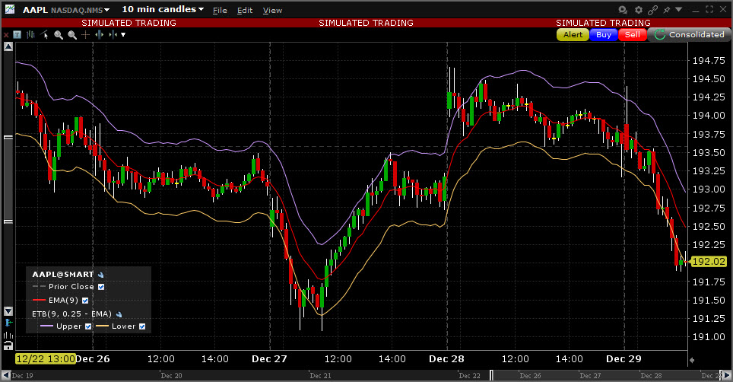Image resolution: width=733 pixels, height=382 pixels.
Task: Click the chain link grouping icon
Action: click(x=653, y=10)
